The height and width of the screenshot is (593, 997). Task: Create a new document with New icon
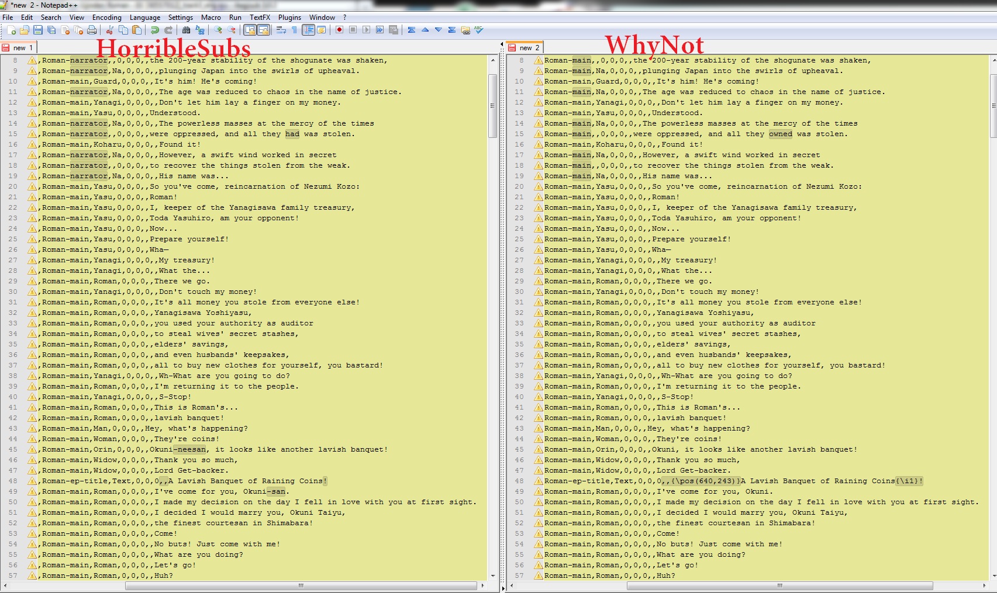click(x=11, y=30)
